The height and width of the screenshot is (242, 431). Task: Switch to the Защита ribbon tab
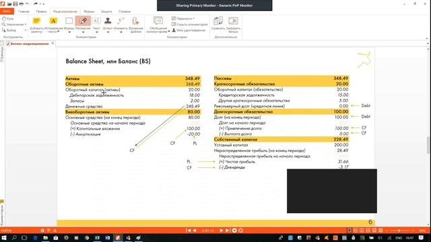click(106, 11)
